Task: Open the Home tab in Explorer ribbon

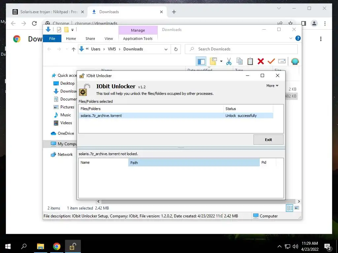Action: [71, 39]
